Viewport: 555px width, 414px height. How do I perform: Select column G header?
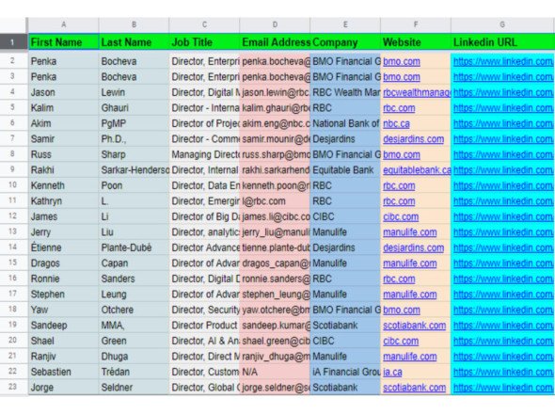tap(502, 24)
